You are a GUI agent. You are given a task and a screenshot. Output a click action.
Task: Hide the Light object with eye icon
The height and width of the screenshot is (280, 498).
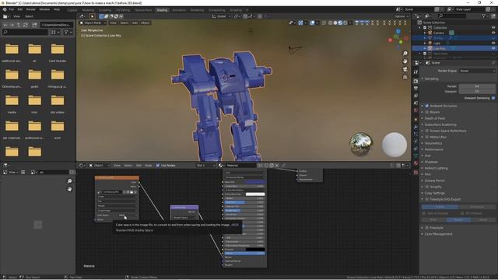point(493,43)
